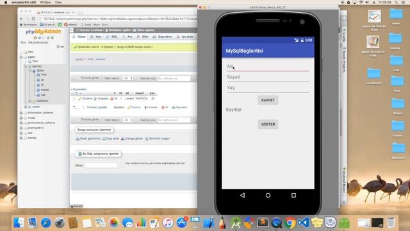410x231 pixels.
Task: Reload the browser page
Action: [x=33, y=19]
